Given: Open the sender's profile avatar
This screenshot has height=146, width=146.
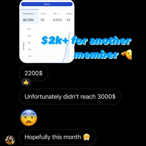Looking at the screenshot, I should click(10, 140).
